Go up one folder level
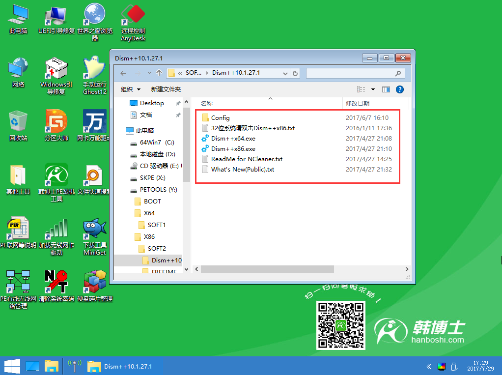Screen dimensions: 502x375 [159, 73]
